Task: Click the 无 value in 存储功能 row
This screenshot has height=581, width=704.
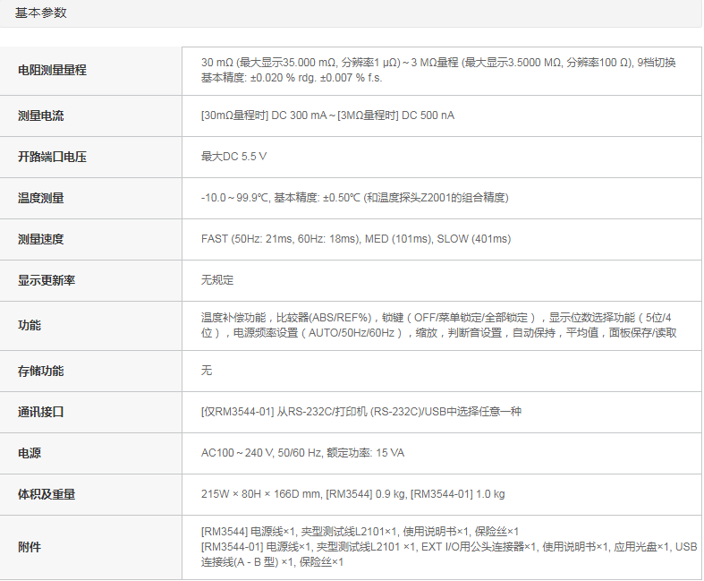Action: coord(207,371)
